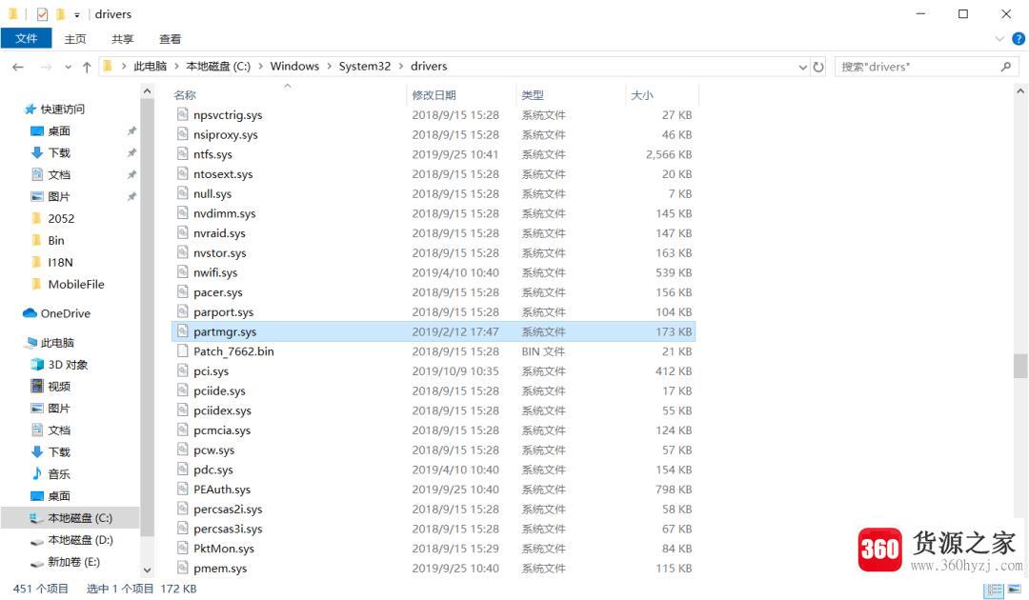Select the npsvctrig.sys file icon
Viewport: 1029px width, 600px height.
[182, 114]
